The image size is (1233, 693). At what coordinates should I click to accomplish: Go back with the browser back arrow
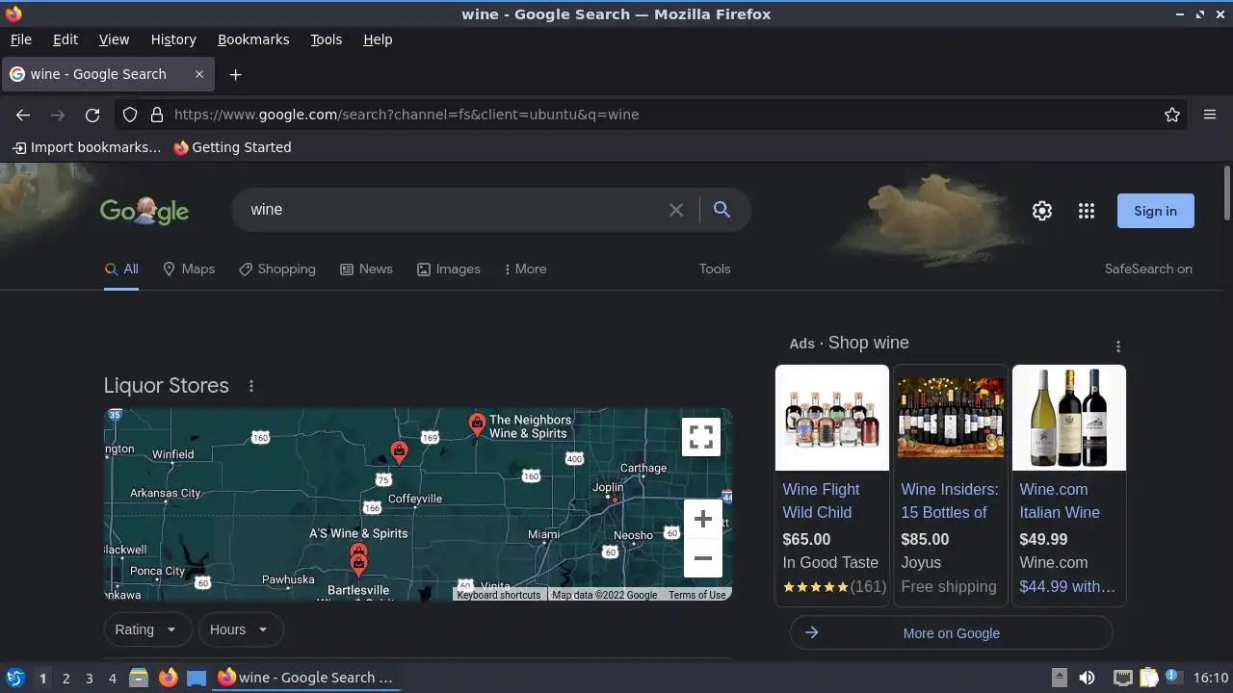(x=23, y=115)
